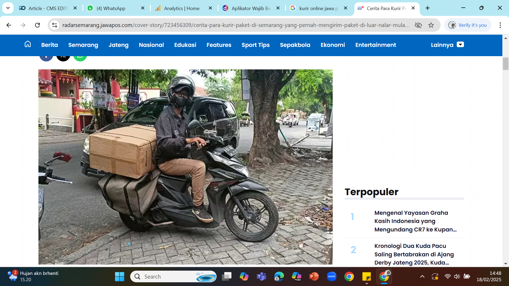The image size is (509, 286).
Task: Open the Yayasan Graha Kasih Indonesia article
Action: click(415, 221)
